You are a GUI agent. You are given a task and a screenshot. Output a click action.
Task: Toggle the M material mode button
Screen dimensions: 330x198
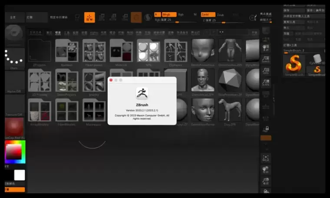(195, 14)
